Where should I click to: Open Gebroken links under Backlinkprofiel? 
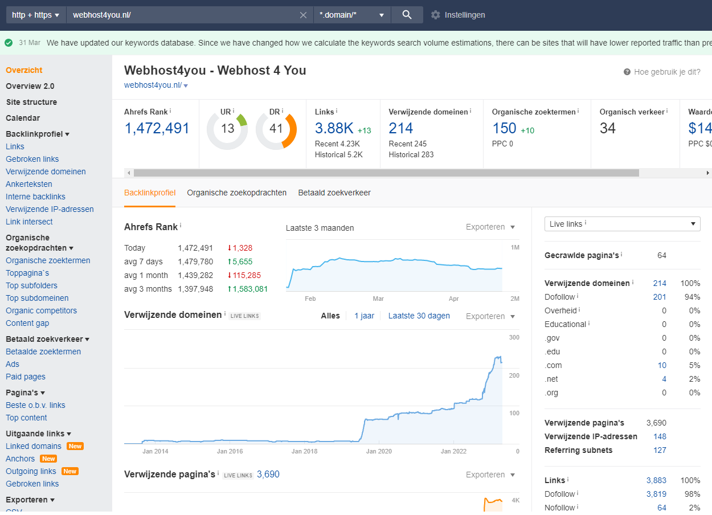(x=32, y=159)
